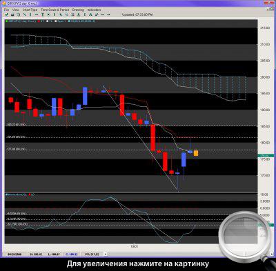Click the white TL legend marker

48,21
